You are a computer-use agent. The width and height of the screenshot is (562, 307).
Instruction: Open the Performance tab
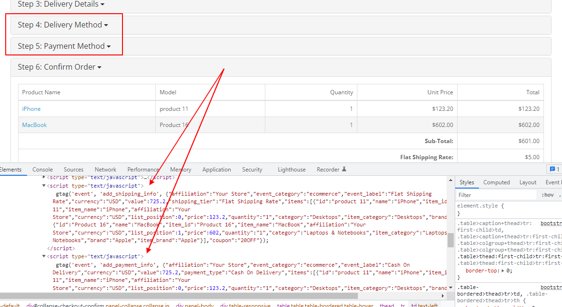coord(143,170)
